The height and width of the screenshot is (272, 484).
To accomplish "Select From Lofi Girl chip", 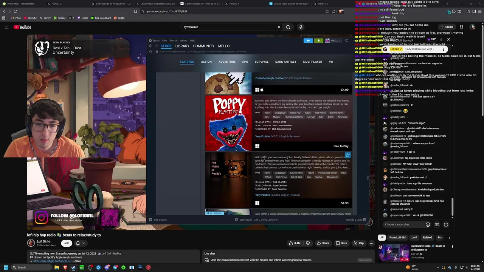I will (x=397, y=238).
